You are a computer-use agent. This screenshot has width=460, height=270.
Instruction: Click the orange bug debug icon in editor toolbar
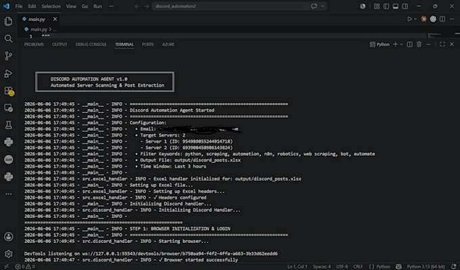pos(423,19)
